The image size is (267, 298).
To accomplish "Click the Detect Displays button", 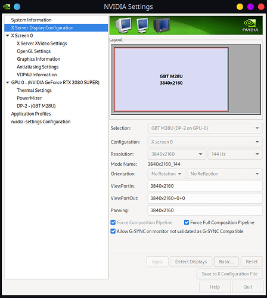I will (x=191, y=262).
